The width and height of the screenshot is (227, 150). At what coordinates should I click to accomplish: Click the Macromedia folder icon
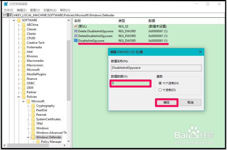tap(23, 61)
